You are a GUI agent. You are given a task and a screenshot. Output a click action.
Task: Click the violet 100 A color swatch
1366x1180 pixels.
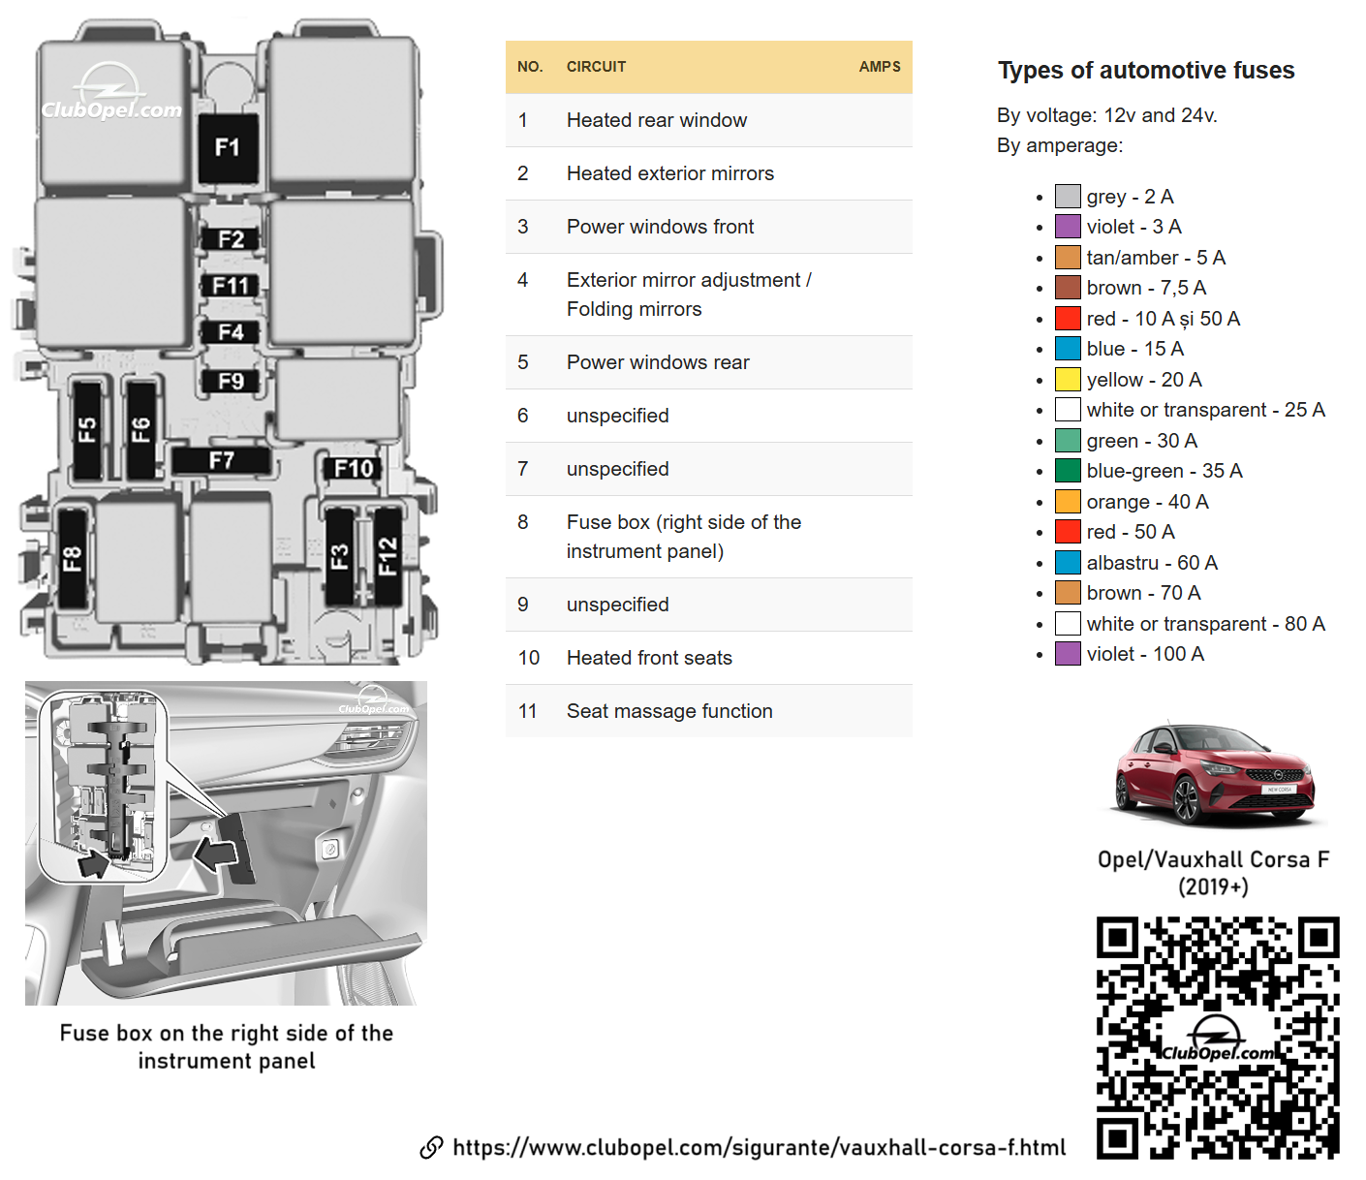pyautogui.click(x=1068, y=654)
